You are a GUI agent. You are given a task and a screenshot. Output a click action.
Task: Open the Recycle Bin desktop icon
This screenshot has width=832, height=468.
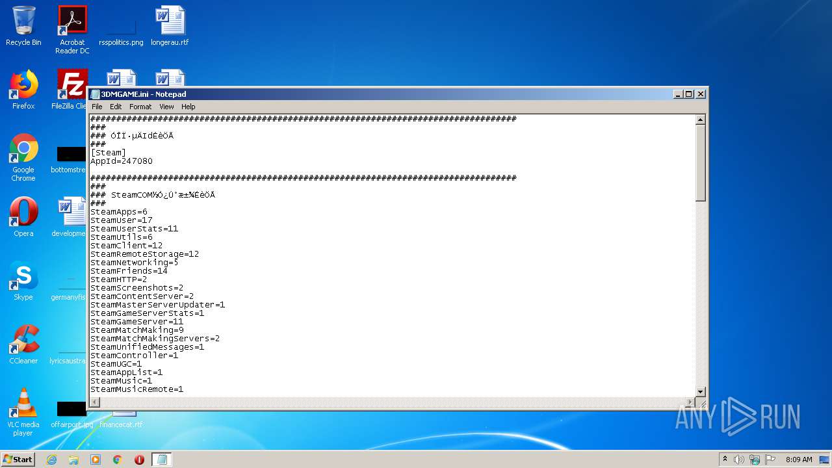point(23,26)
